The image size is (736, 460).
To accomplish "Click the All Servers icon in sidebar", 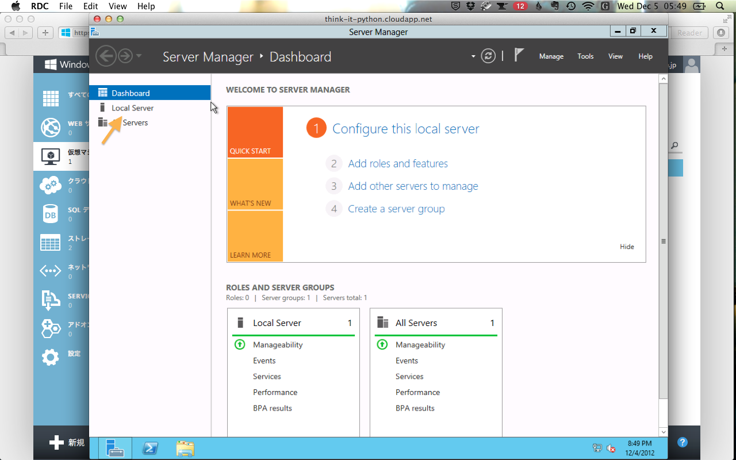I will [x=103, y=122].
